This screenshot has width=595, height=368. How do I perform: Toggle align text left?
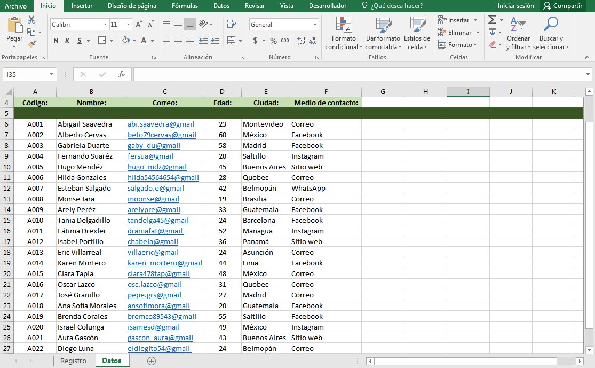(166, 40)
